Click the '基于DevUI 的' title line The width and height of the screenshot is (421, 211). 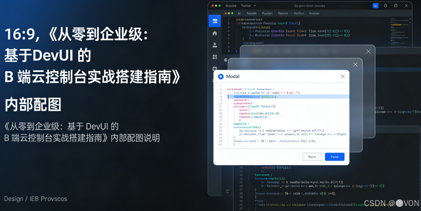click(x=48, y=56)
